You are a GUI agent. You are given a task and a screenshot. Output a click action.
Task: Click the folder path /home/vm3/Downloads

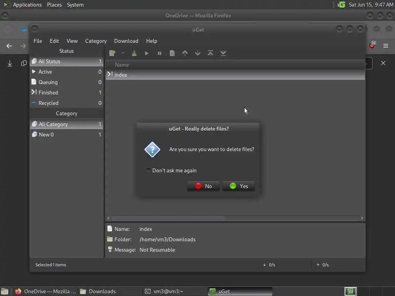tap(167, 239)
